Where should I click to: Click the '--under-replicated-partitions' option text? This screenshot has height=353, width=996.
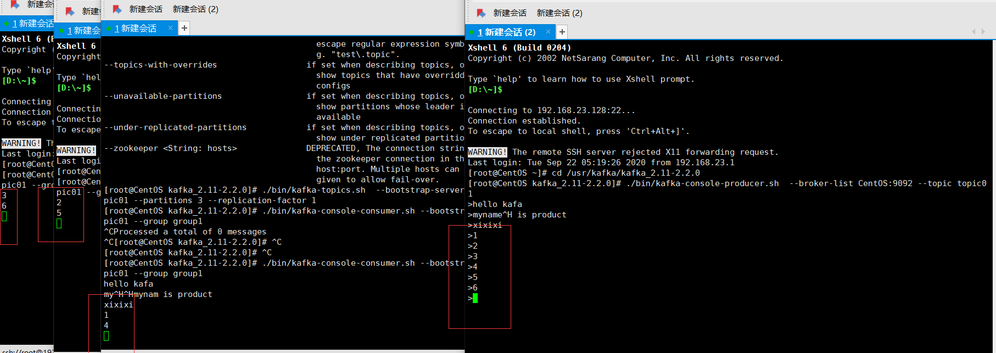coord(175,127)
